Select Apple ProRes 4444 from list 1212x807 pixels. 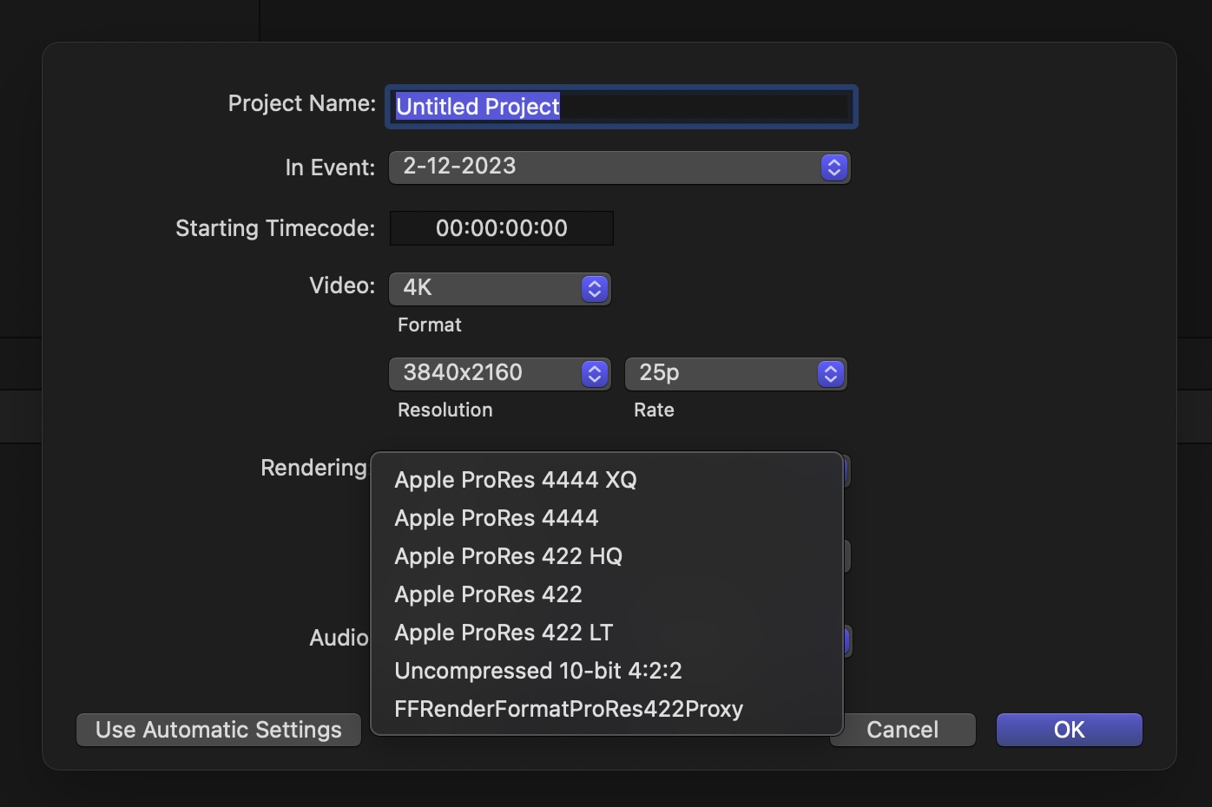[497, 518]
